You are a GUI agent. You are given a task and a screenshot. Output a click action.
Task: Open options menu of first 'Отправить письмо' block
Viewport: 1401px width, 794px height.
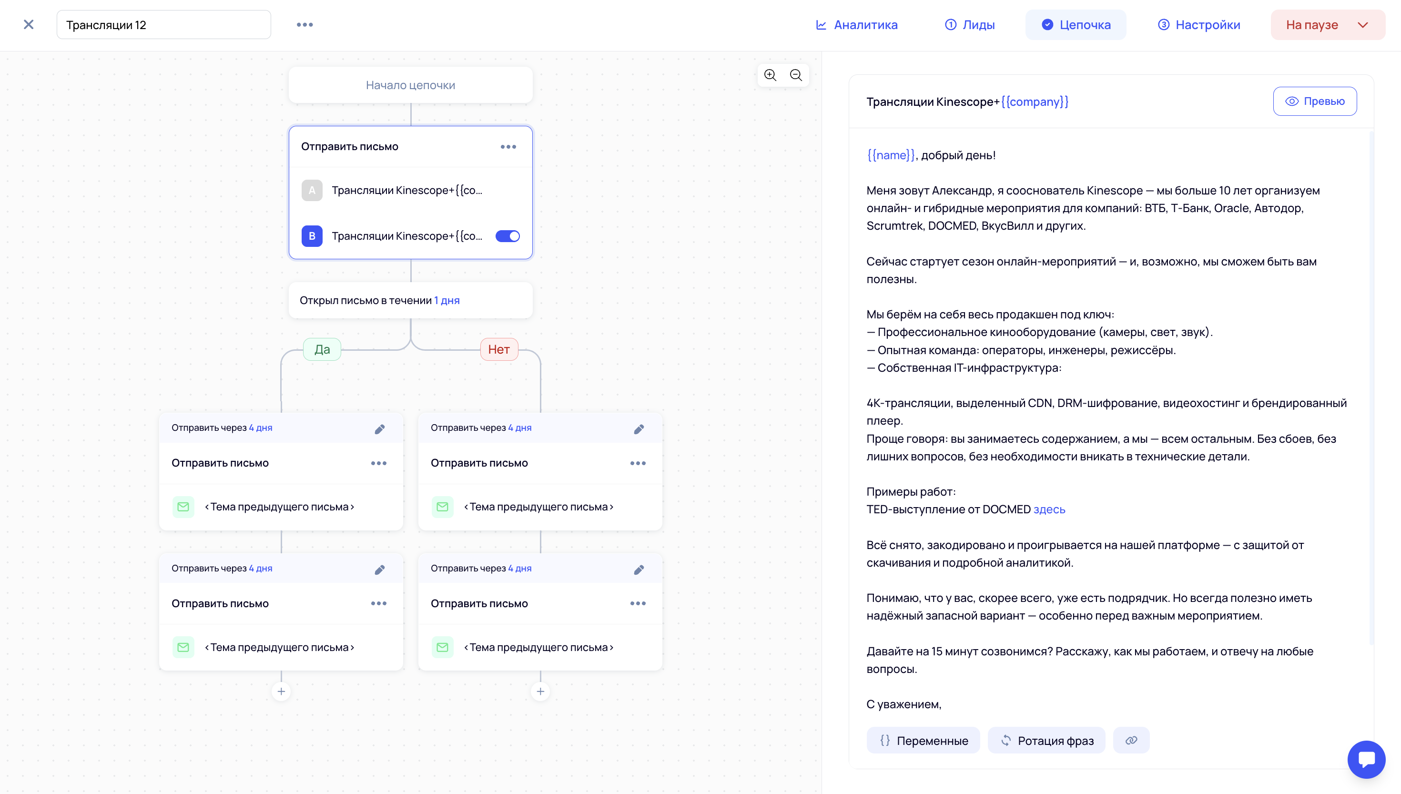508,147
